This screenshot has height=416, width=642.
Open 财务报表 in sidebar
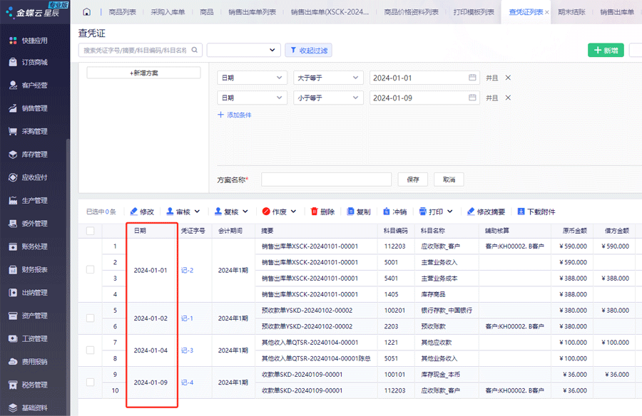(x=29, y=269)
